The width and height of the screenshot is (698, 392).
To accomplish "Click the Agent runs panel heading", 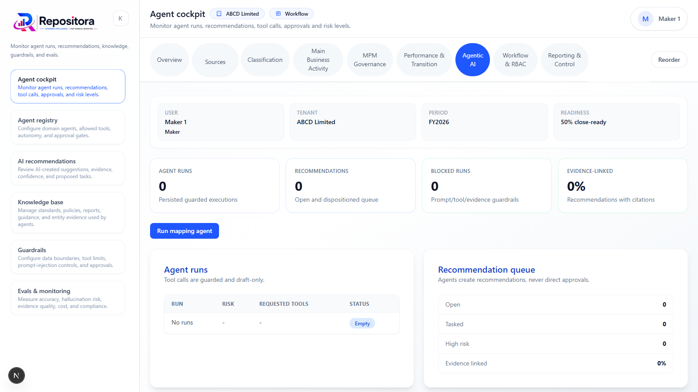I will (186, 270).
